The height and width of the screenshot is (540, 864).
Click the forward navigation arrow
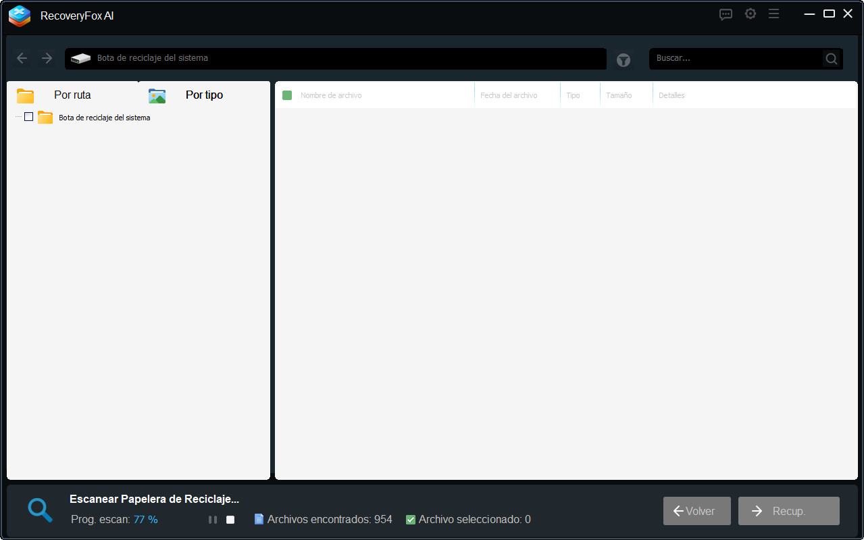click(x=47, y=58)
